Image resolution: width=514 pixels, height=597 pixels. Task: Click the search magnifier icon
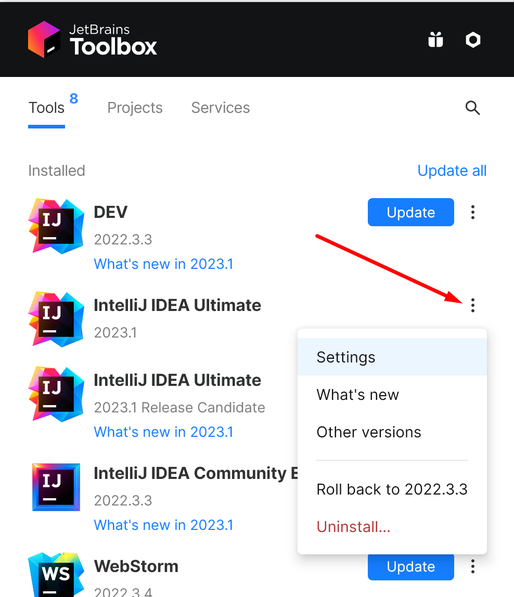(x=472, y=108)
